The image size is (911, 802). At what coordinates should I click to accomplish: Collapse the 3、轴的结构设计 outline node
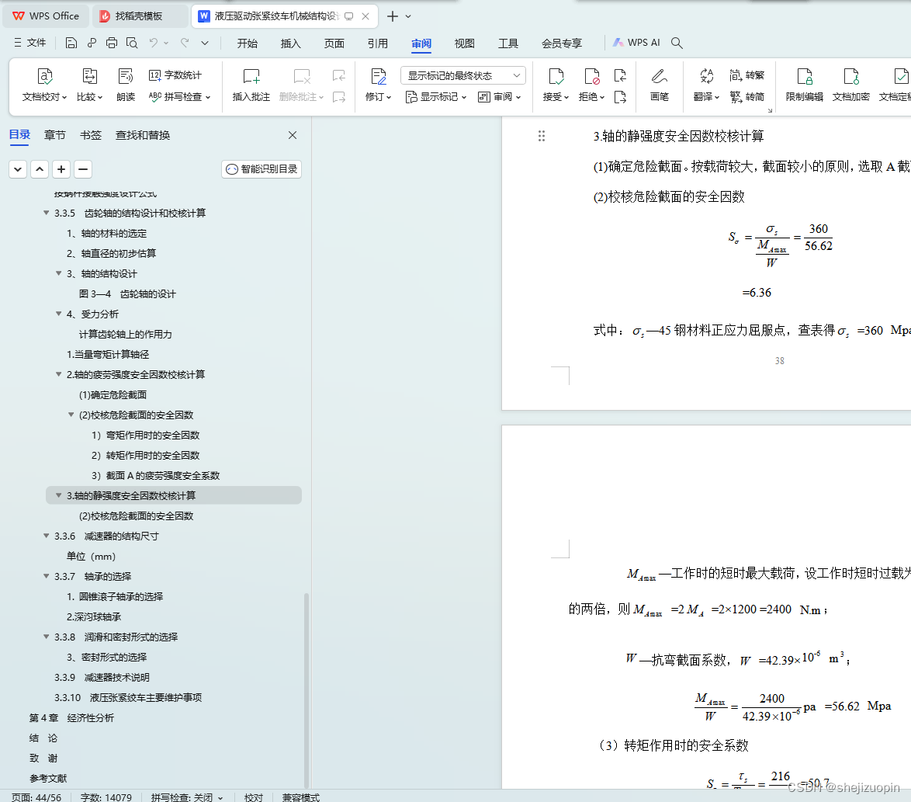click(x=59, y=274)
